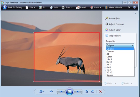The height and width of the screenshot is (97, 140).
Task: Open the Print dropdown menu
Action: tap(67, 8)
